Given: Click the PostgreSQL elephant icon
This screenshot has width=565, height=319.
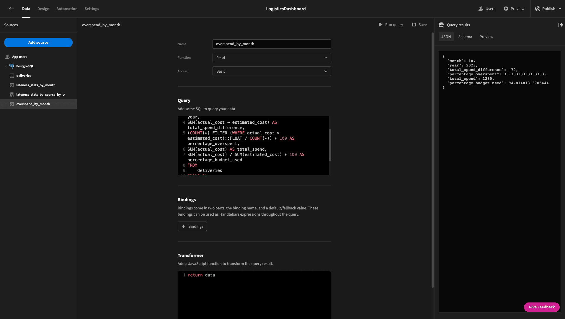Looking at the screenshot, I should click(x=12, y=66).
